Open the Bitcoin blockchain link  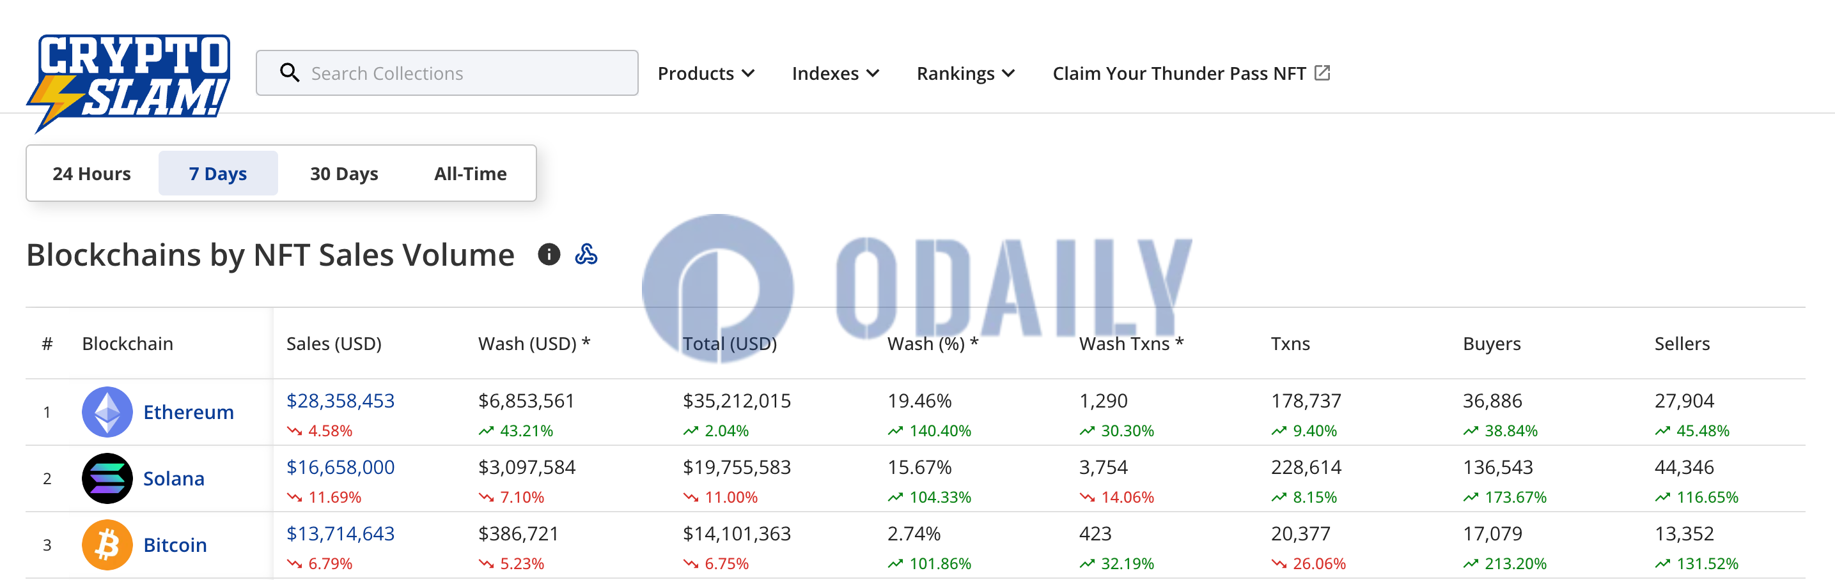point(175,544)
